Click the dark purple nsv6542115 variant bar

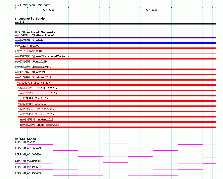coord(115,38)
